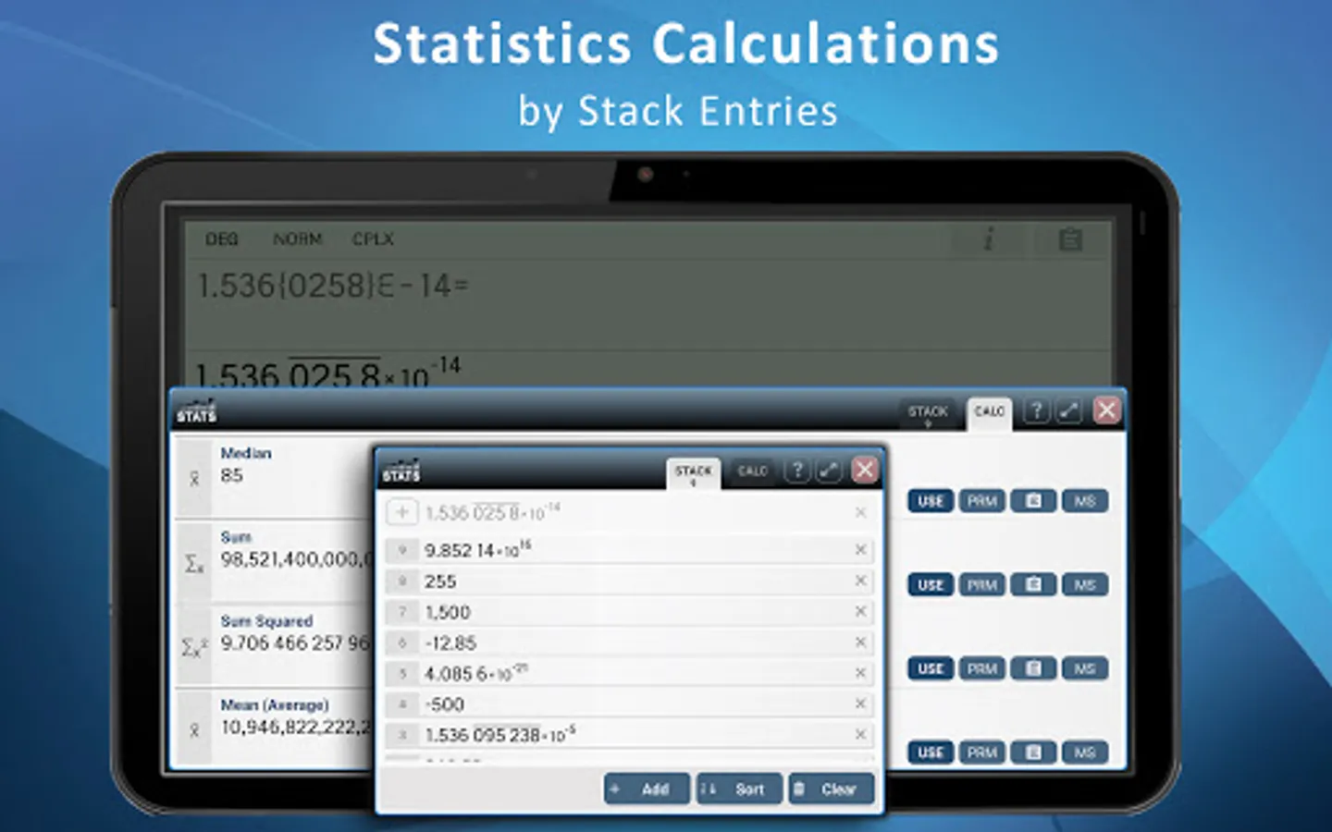Remove stack entry 9.852 14×10^16

tap(860, 550)
